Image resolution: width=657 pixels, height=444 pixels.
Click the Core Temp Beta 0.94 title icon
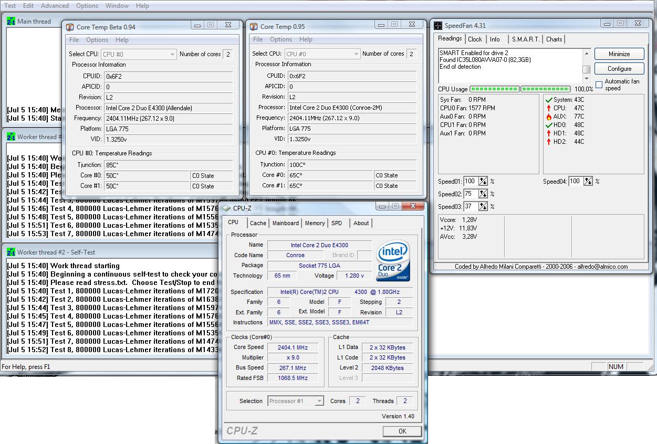tap(70, 27)
